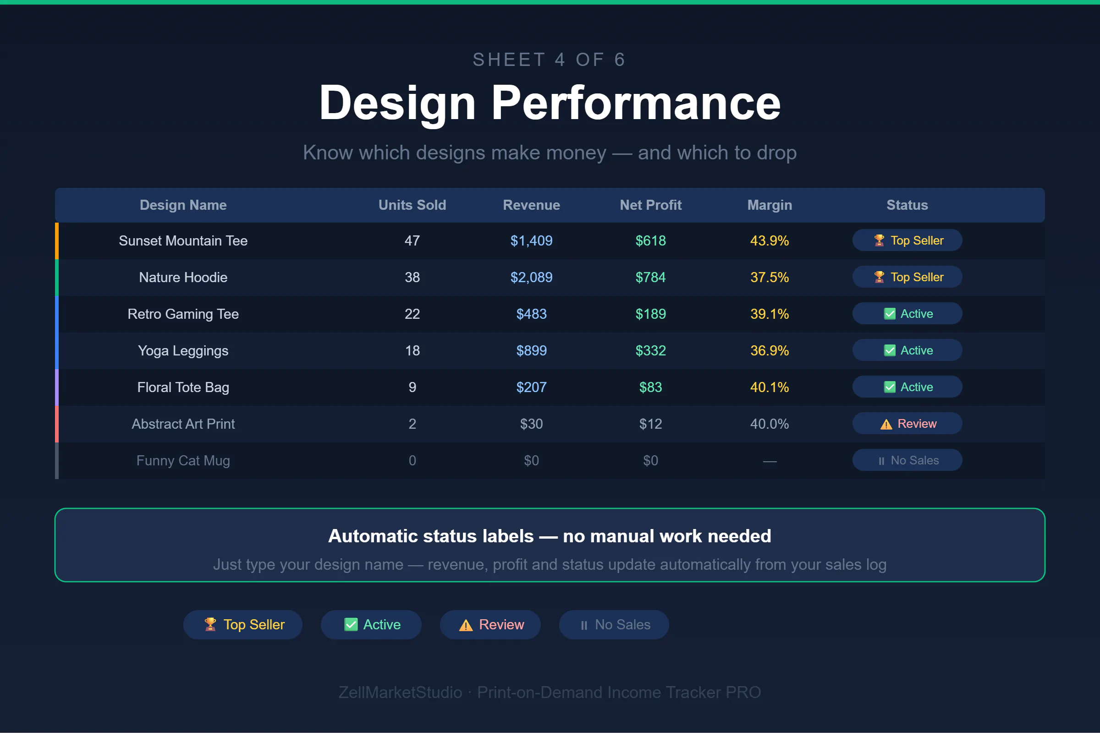Click the Status column header
Screen dimensions: 1100x742
tap(907, 205)
